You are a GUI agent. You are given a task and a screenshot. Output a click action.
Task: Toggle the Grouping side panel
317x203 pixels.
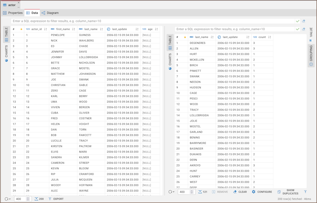click(311, 56)
